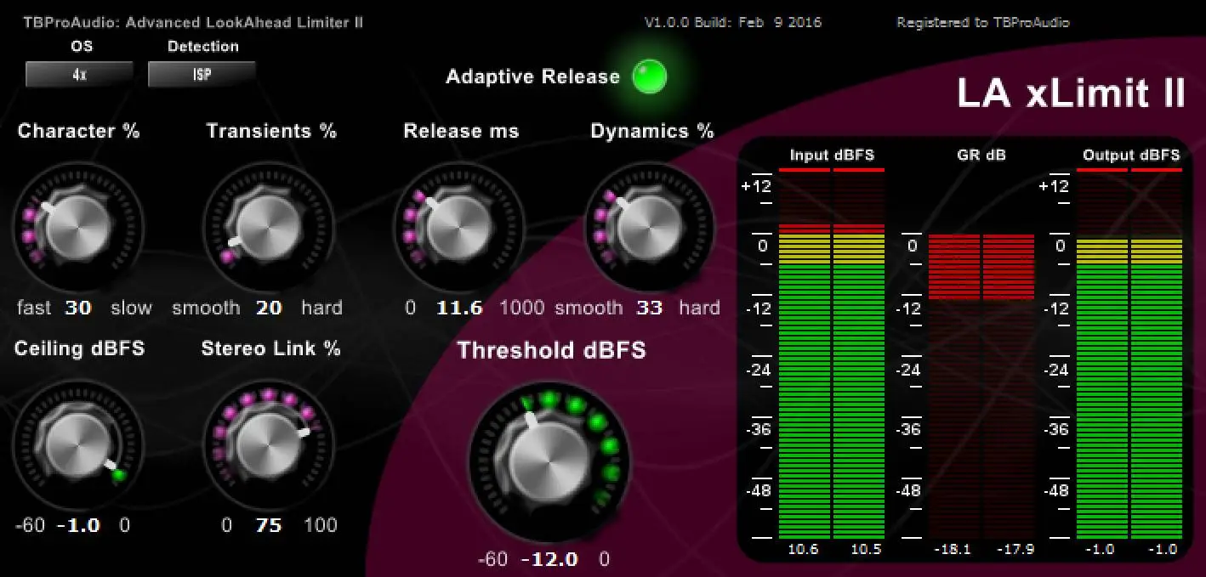
Task: Click the GR dB meter heading
Action: [981, 156]
